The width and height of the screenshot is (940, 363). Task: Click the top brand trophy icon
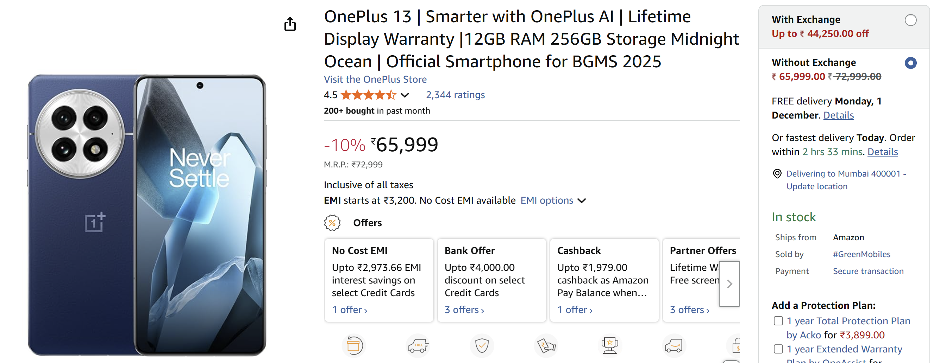pos(609,345)
